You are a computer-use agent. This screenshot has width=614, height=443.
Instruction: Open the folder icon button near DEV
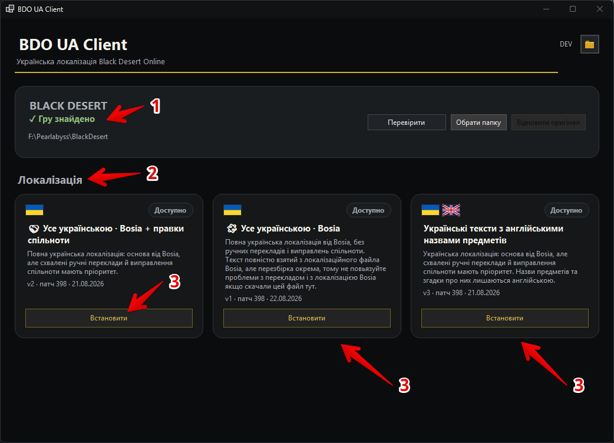click(x=589, y=44)
